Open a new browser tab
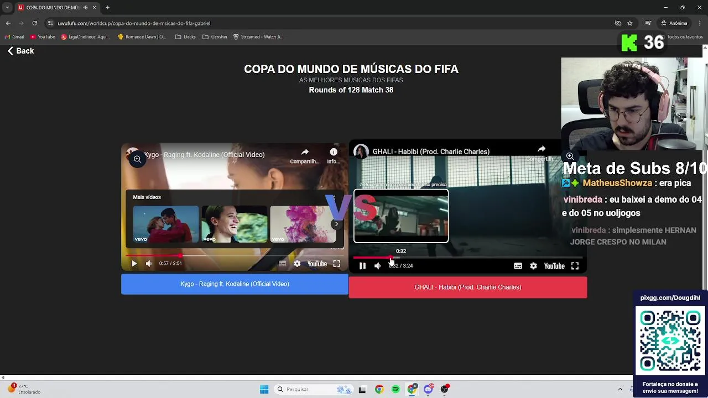Image resolution: width=708 pixels, height=398 pixels. coord(107,8)
